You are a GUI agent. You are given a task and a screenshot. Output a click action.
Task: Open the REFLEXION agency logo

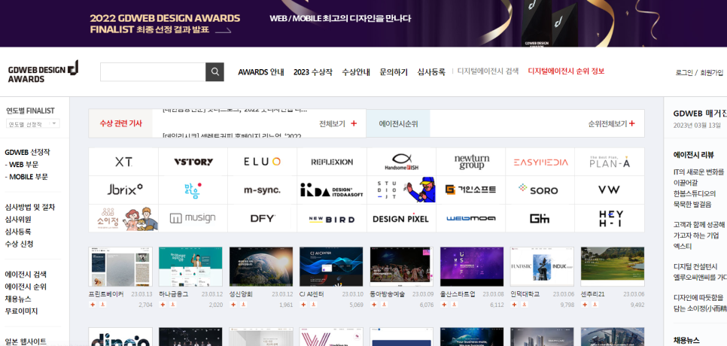(332, 162)
